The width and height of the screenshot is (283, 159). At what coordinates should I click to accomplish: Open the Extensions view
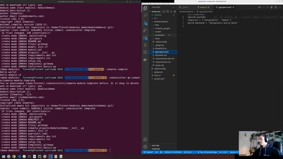point(145,38)
